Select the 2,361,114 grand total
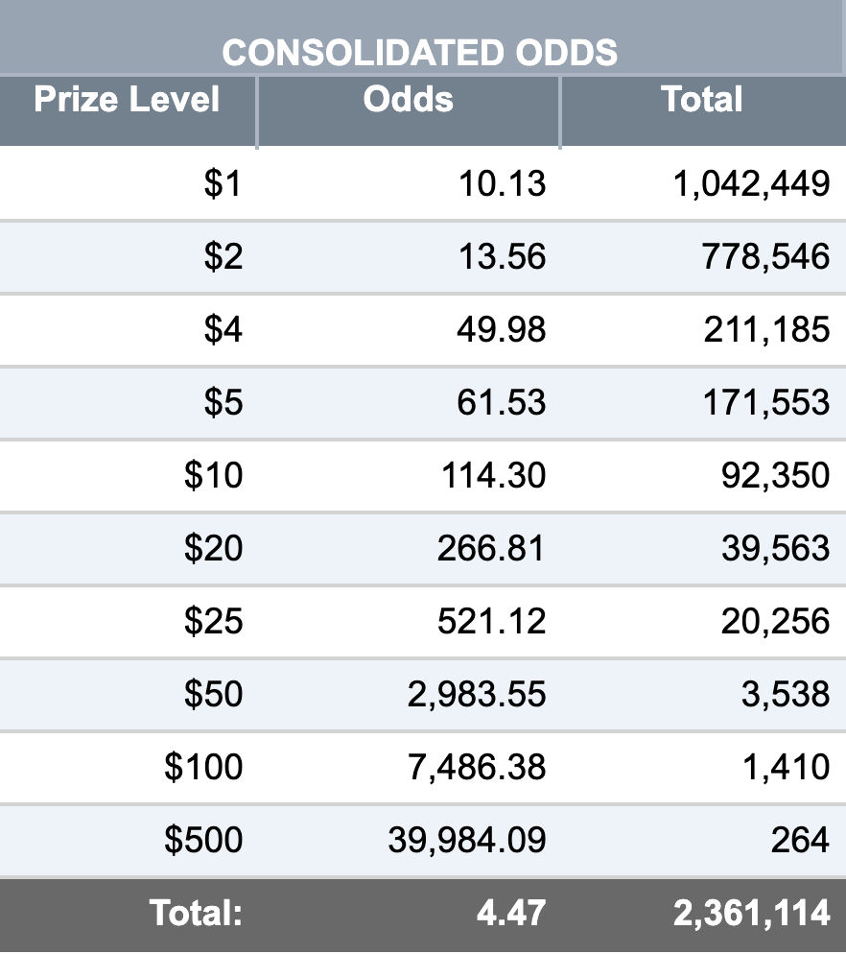 (x=751, y=914)
